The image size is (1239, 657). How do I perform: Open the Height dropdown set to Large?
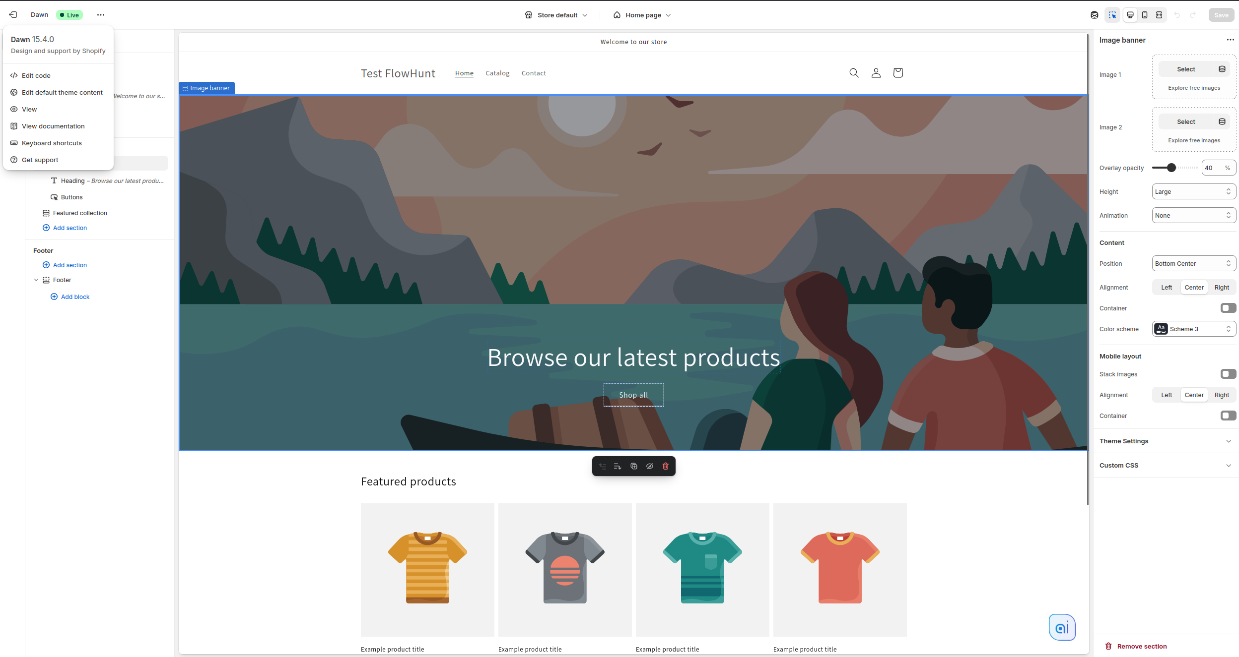pos(1193,191)
